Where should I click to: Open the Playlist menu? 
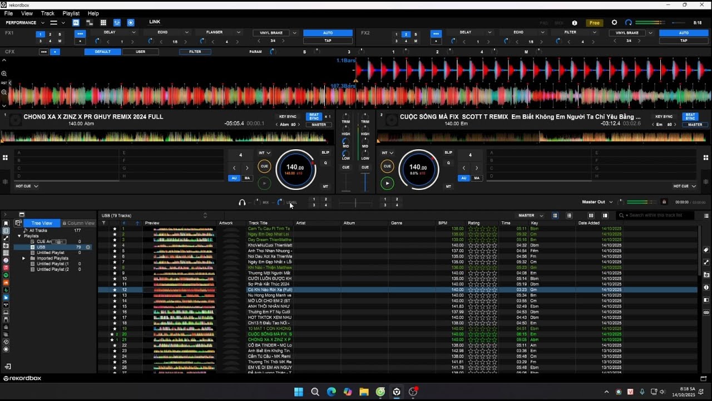[x=71, y=13]
